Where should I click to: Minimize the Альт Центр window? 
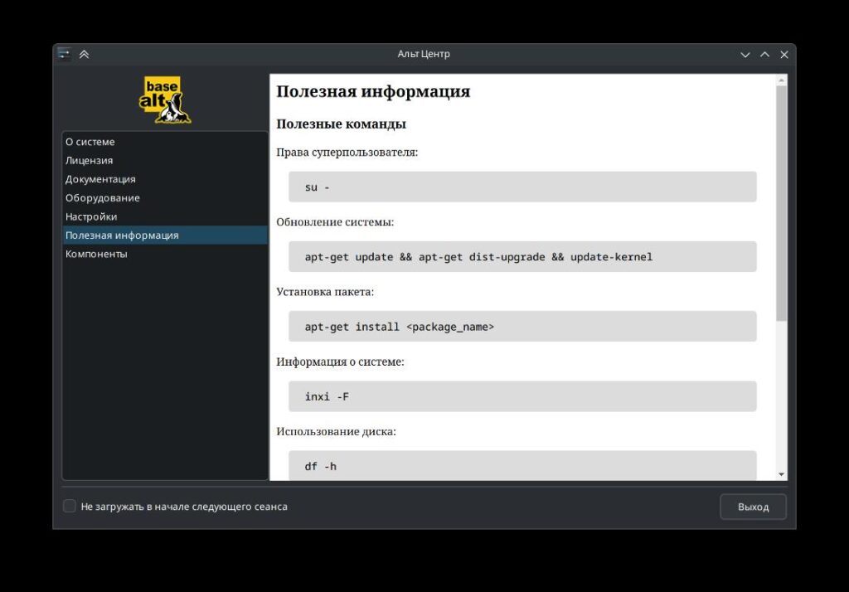click(745, 55)
